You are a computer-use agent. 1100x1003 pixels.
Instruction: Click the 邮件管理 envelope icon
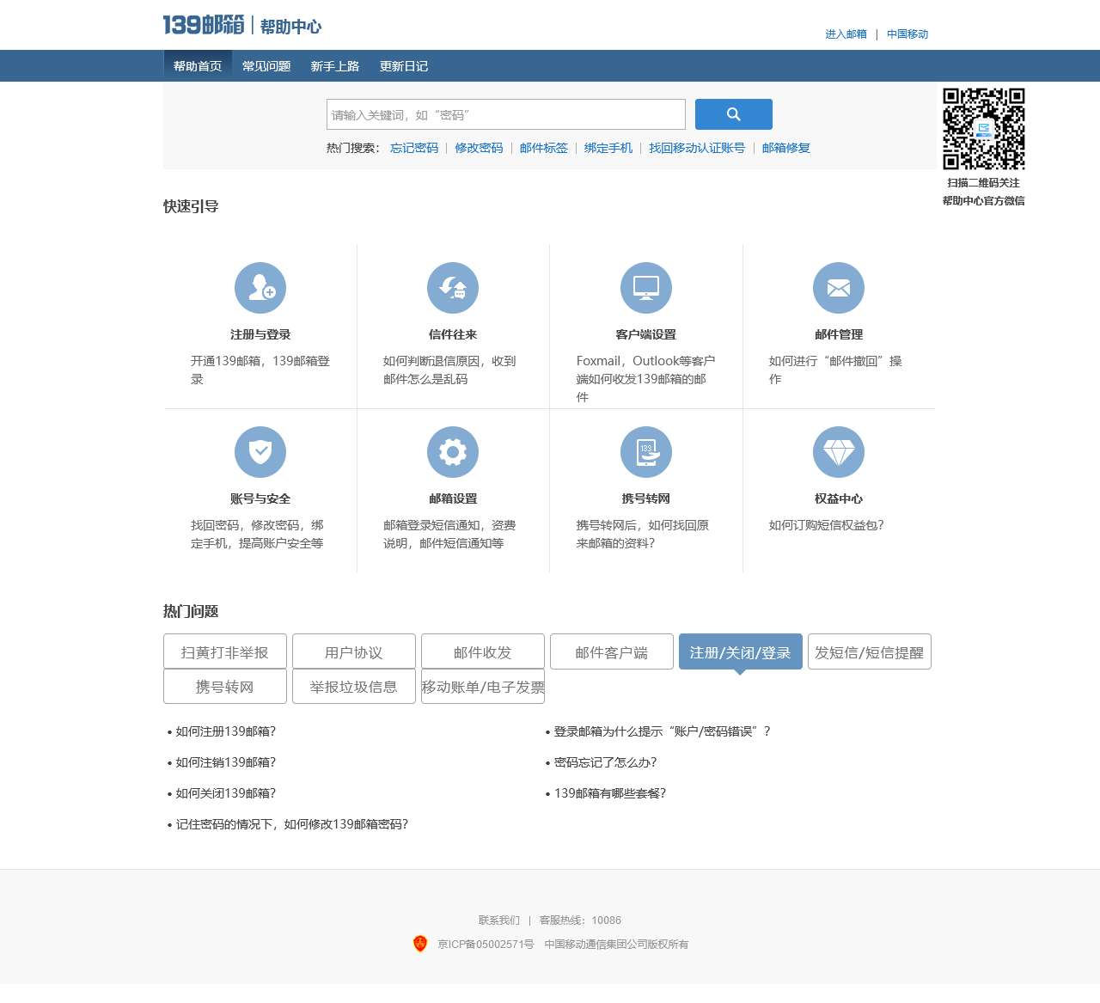point(839,288)
